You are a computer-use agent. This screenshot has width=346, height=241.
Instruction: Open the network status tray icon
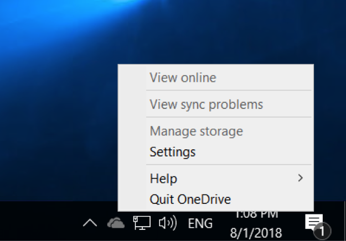click(142, 223)
